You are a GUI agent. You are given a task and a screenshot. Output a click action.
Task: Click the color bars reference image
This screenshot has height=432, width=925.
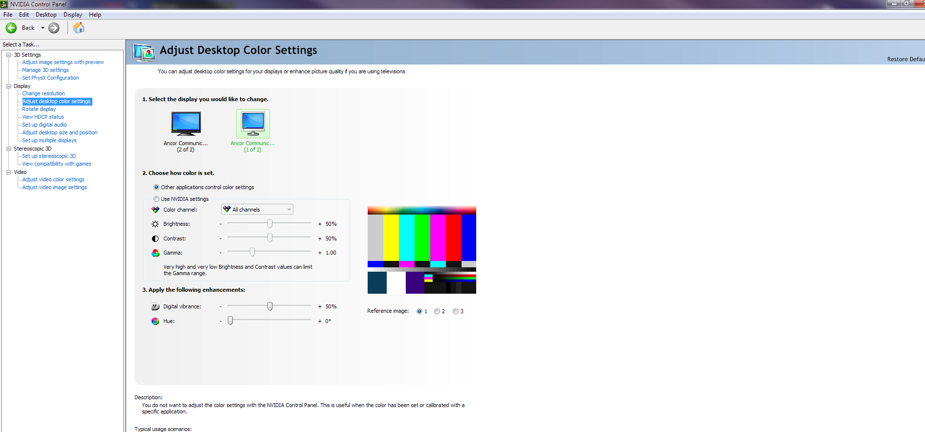[x=422, y=250]
